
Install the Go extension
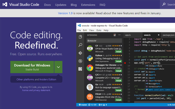click(x=118, y=90)
